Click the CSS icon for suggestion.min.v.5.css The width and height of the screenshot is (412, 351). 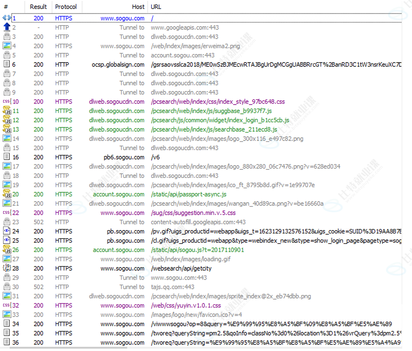point(7,212)
